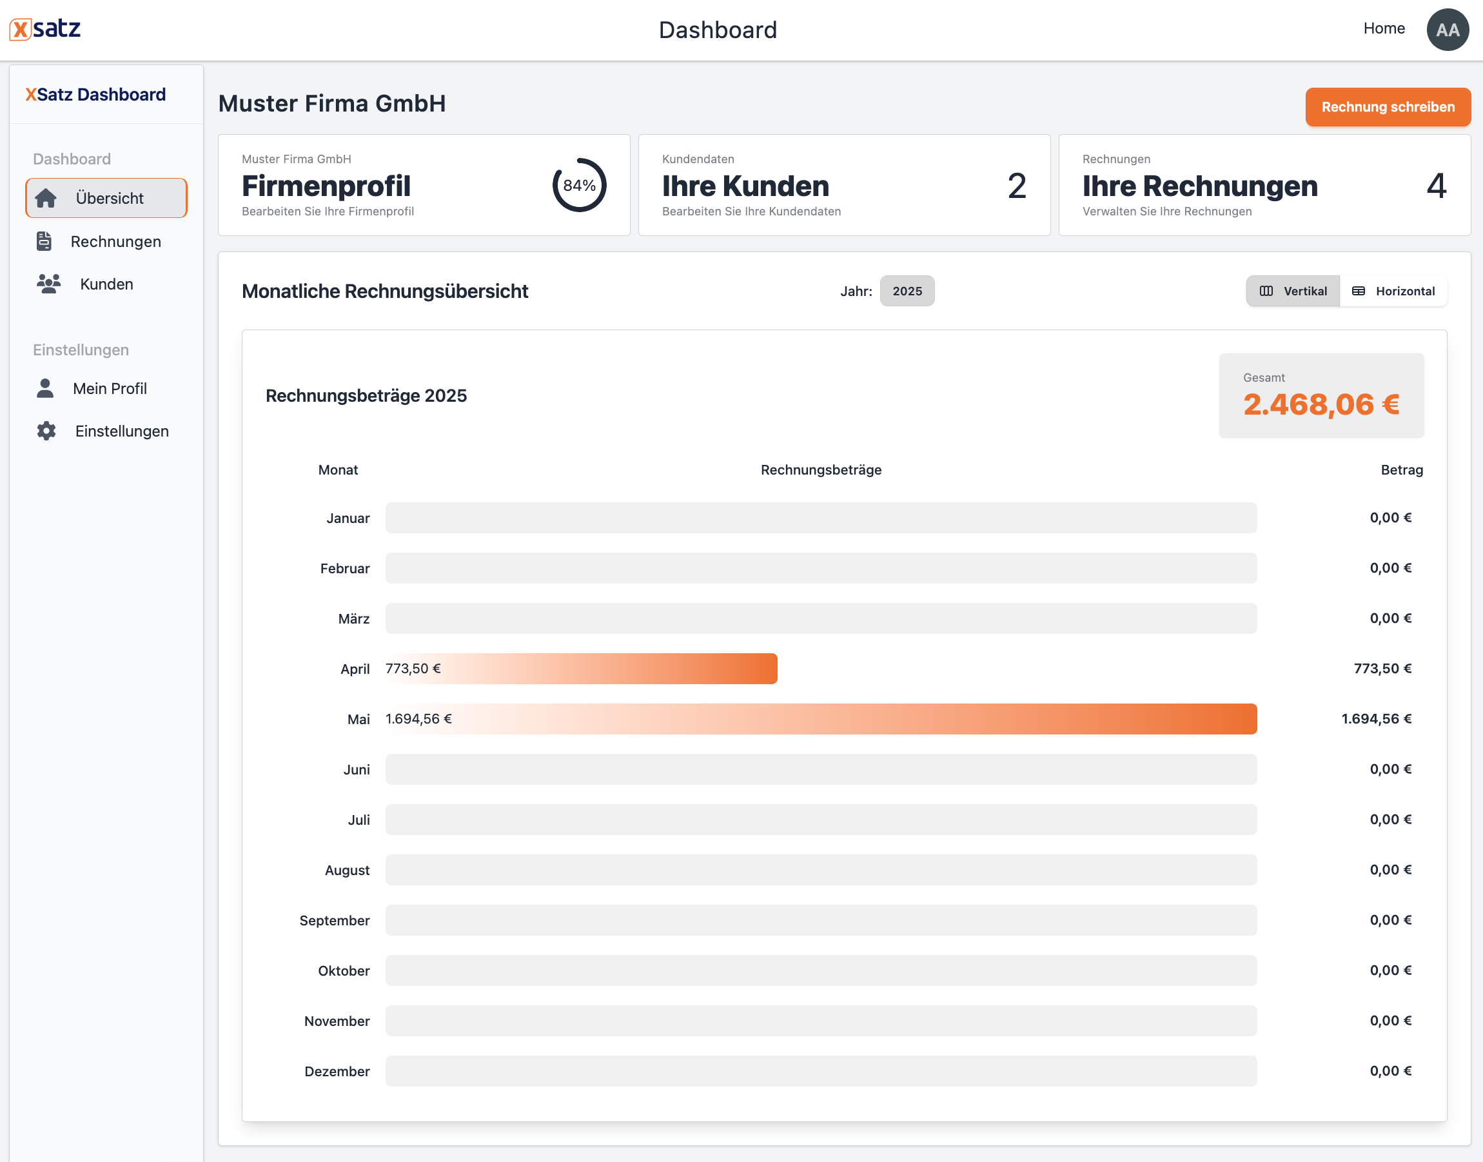Click the 773,50 € amount in Betrag column
Viewport: 1483px width, 1162px height.
click(1382, 668)
